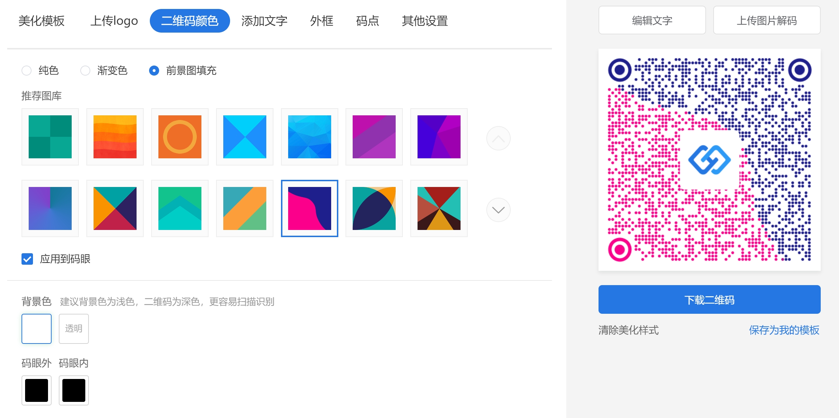The width and height of the screenshot is (839, 418).
Task: Pick the green checkered squares fill image
Action: click(x=50, y=137)
